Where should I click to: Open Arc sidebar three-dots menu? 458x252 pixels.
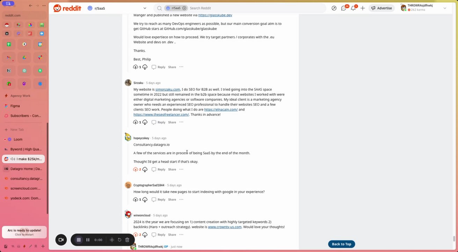point(44,5)
